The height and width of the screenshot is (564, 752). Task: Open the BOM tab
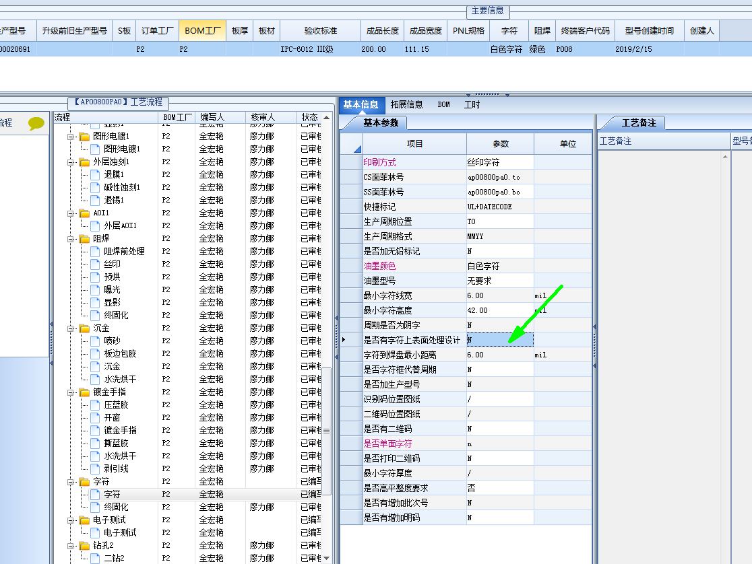tap(444, 105)
